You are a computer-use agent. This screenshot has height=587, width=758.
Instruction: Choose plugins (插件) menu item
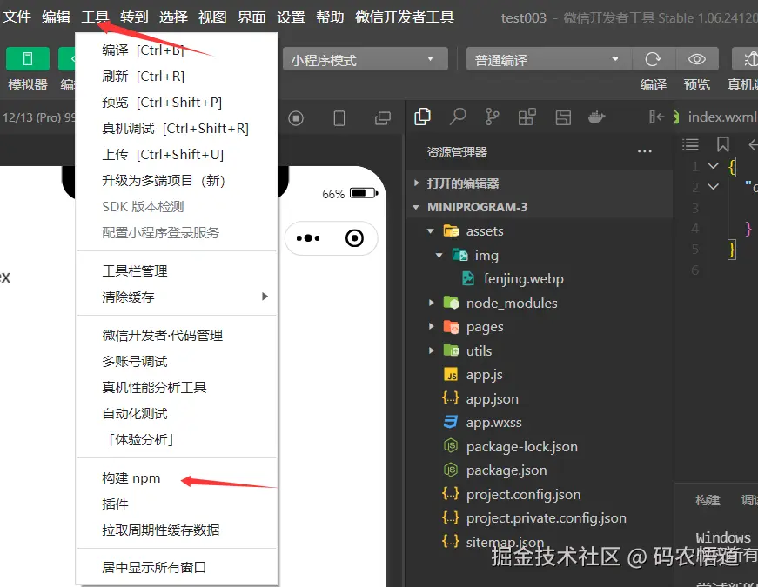tap(177, 504)
